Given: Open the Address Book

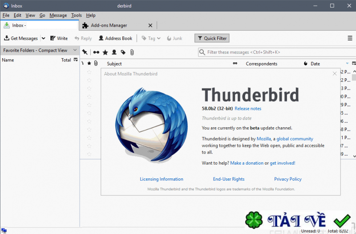Looking at the screenshot, I should tap(116, 38).
